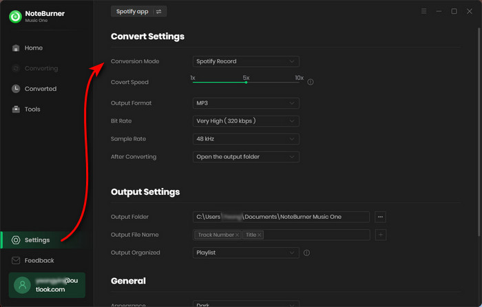Browse output folder with three-dots button

[381, 217]
